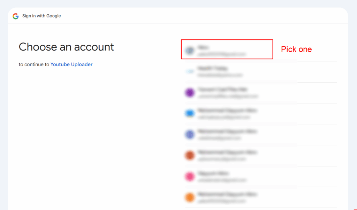Click the Sign in with Google header text
The image size is (357, 210).
41,16
